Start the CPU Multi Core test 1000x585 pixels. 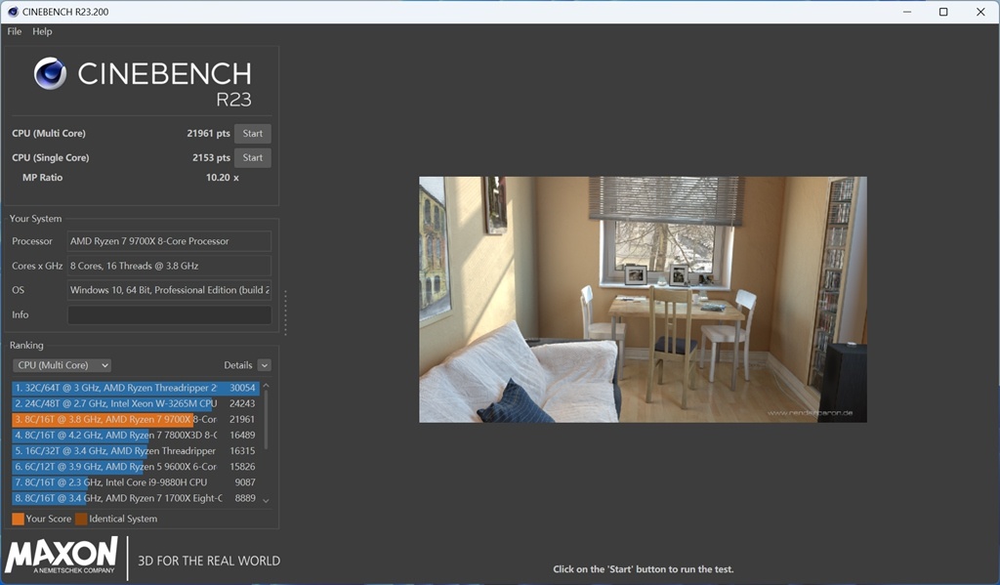point(253,134)
